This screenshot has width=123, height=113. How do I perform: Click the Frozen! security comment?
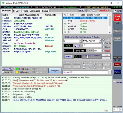coord(49,46)
